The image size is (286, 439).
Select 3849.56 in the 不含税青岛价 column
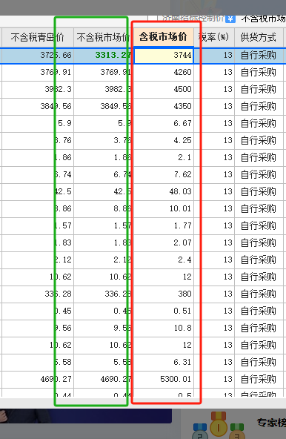[37, 107]
